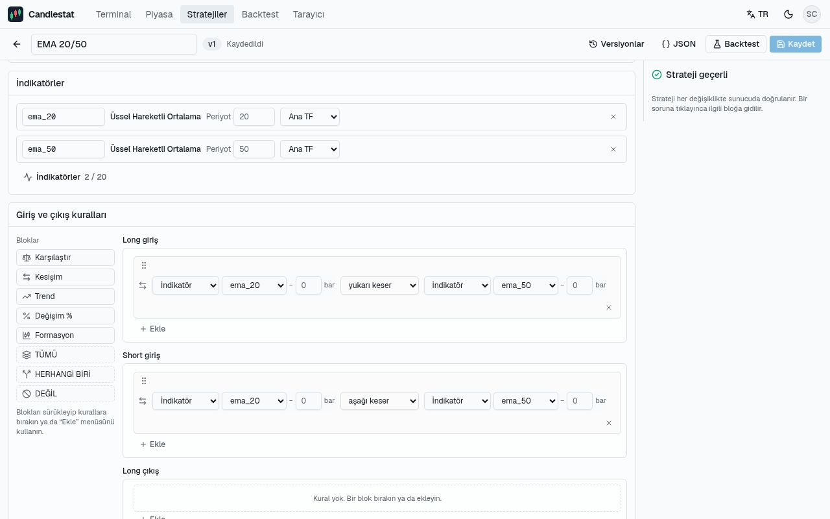The image size is (830, 519).
Task: Select the Karşılaştır block
Action: [65, 258]
